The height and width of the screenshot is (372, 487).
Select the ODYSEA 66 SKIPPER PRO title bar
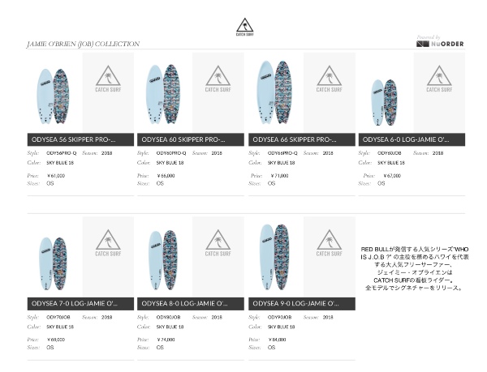point(301,139)
